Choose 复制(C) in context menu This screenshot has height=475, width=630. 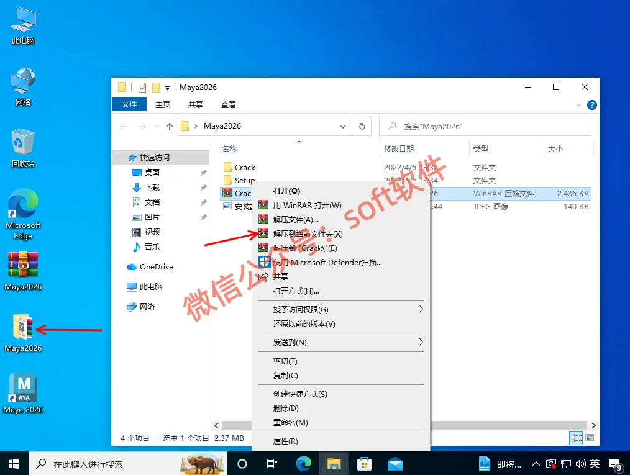point(340,376)
